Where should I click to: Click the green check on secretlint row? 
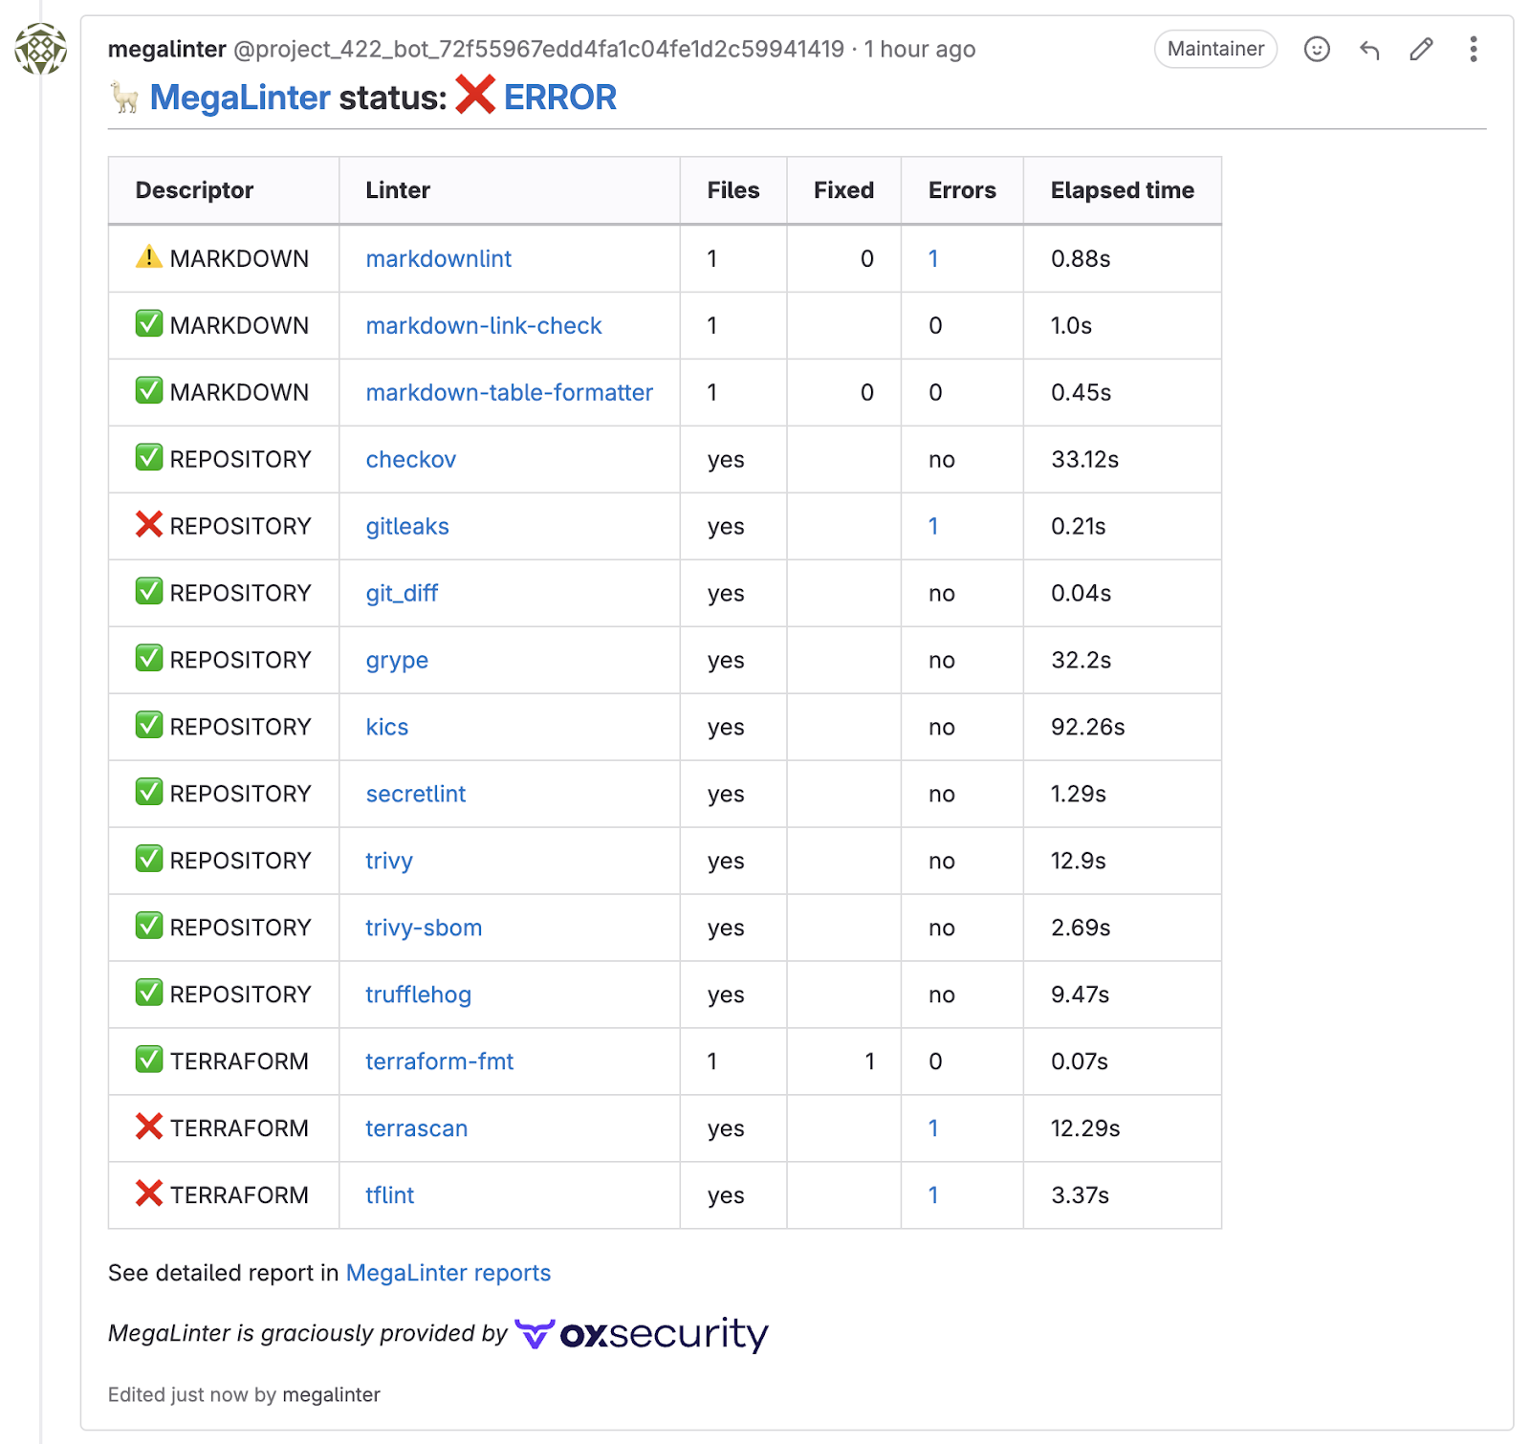[x=148, y=792]
